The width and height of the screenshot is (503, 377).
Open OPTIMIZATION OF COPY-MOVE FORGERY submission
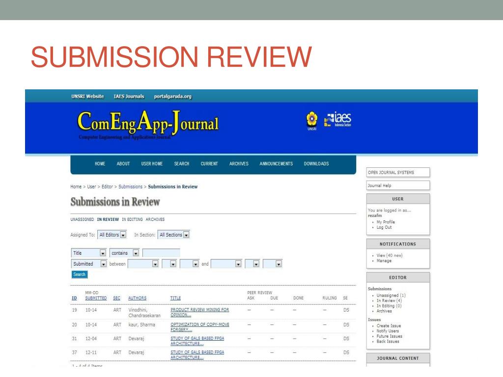point(200,327)
